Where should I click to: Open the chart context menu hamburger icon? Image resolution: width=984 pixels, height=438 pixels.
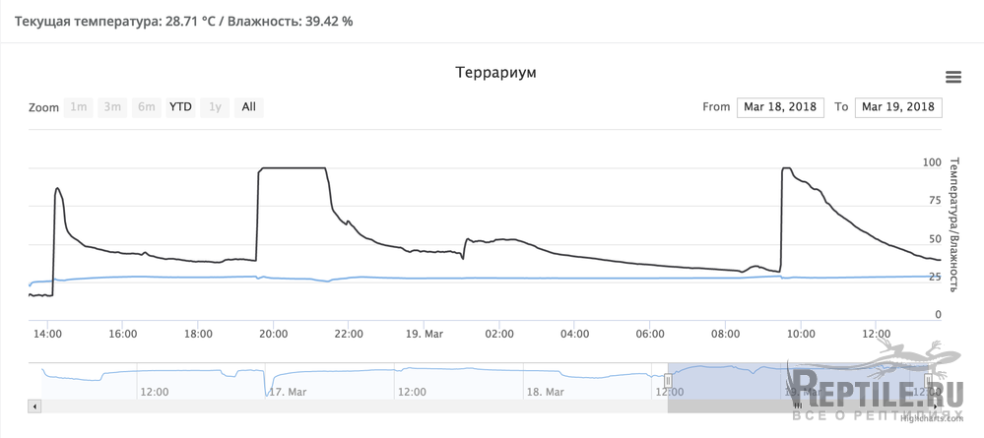952,77
